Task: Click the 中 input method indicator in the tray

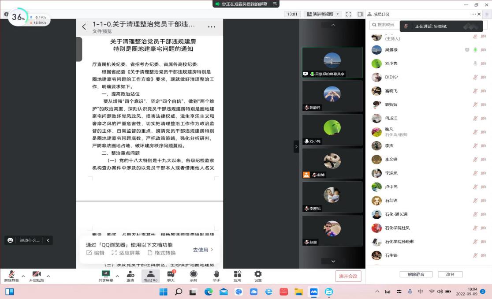Action: (x=421, y=292)
